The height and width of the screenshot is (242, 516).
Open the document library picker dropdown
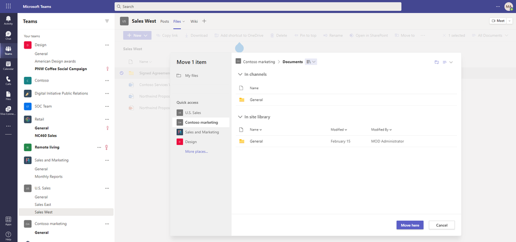click(x=310, y=62)
